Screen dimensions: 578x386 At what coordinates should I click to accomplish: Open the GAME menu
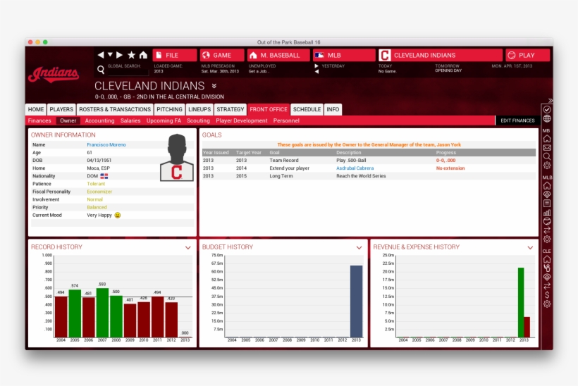click(222, 55)
